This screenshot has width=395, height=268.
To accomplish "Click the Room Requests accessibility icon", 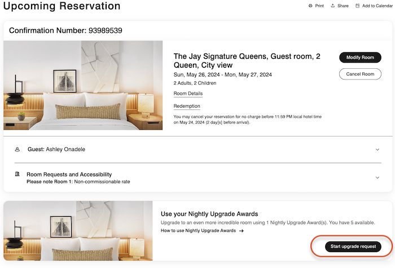I will (17, 174).
